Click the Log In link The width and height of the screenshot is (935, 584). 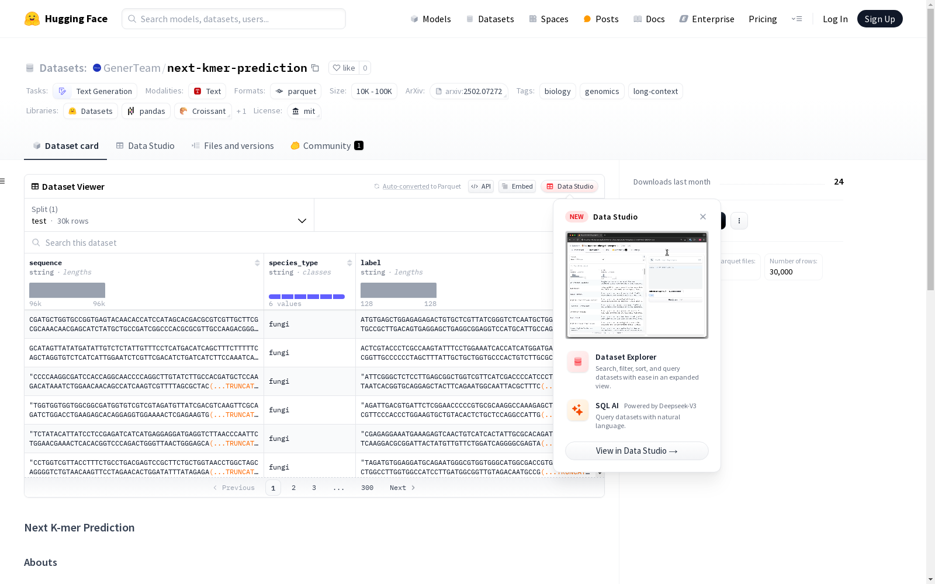(x=835, y=19)
